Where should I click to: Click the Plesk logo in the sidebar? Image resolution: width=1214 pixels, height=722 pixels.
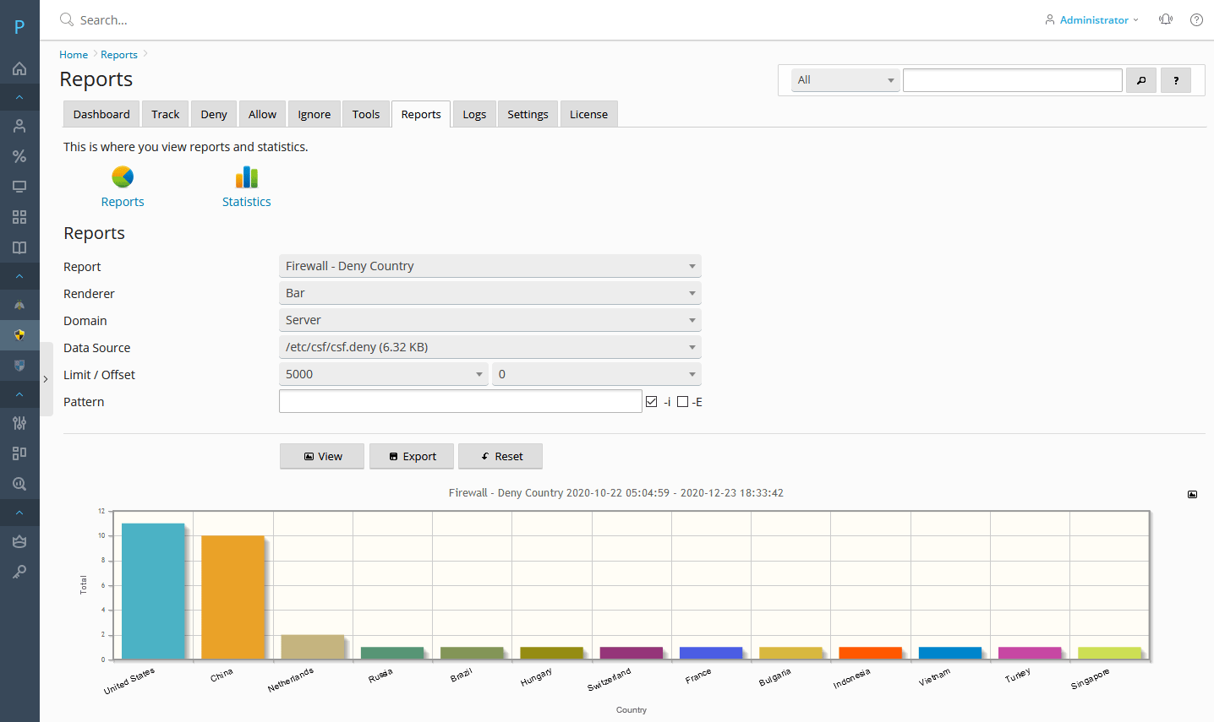pos(19,27)
